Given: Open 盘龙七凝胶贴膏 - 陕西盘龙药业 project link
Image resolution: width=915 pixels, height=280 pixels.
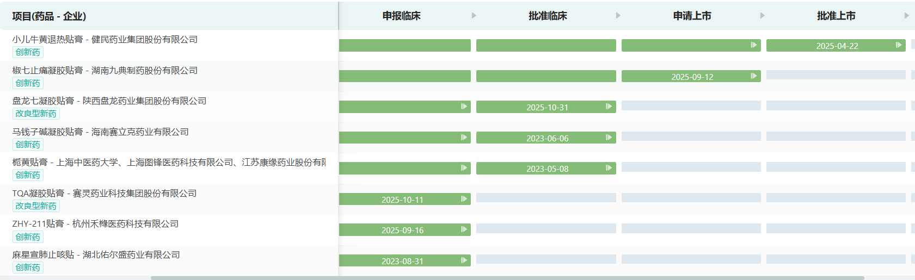Looking at the screenshot, I should (x=109, y=101).
